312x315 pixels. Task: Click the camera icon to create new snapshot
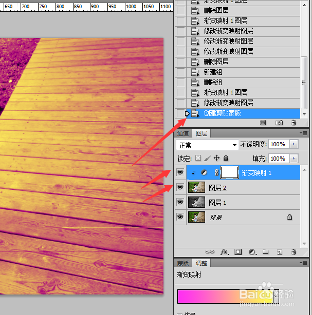click(x=279, y=123)
